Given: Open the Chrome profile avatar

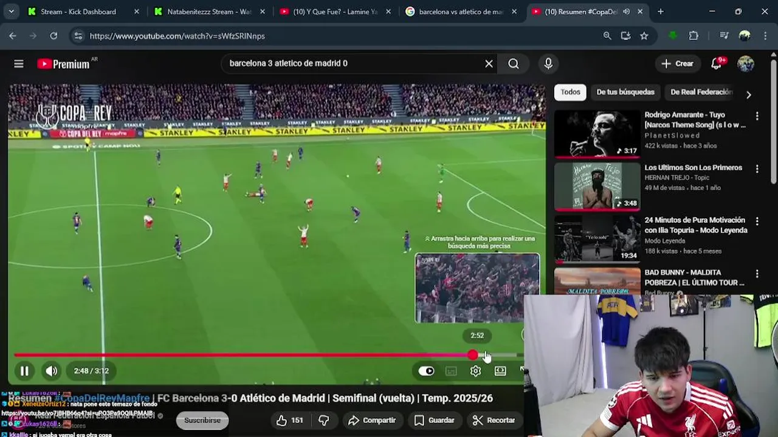Looking at the screenshot, I should [745, 36].
